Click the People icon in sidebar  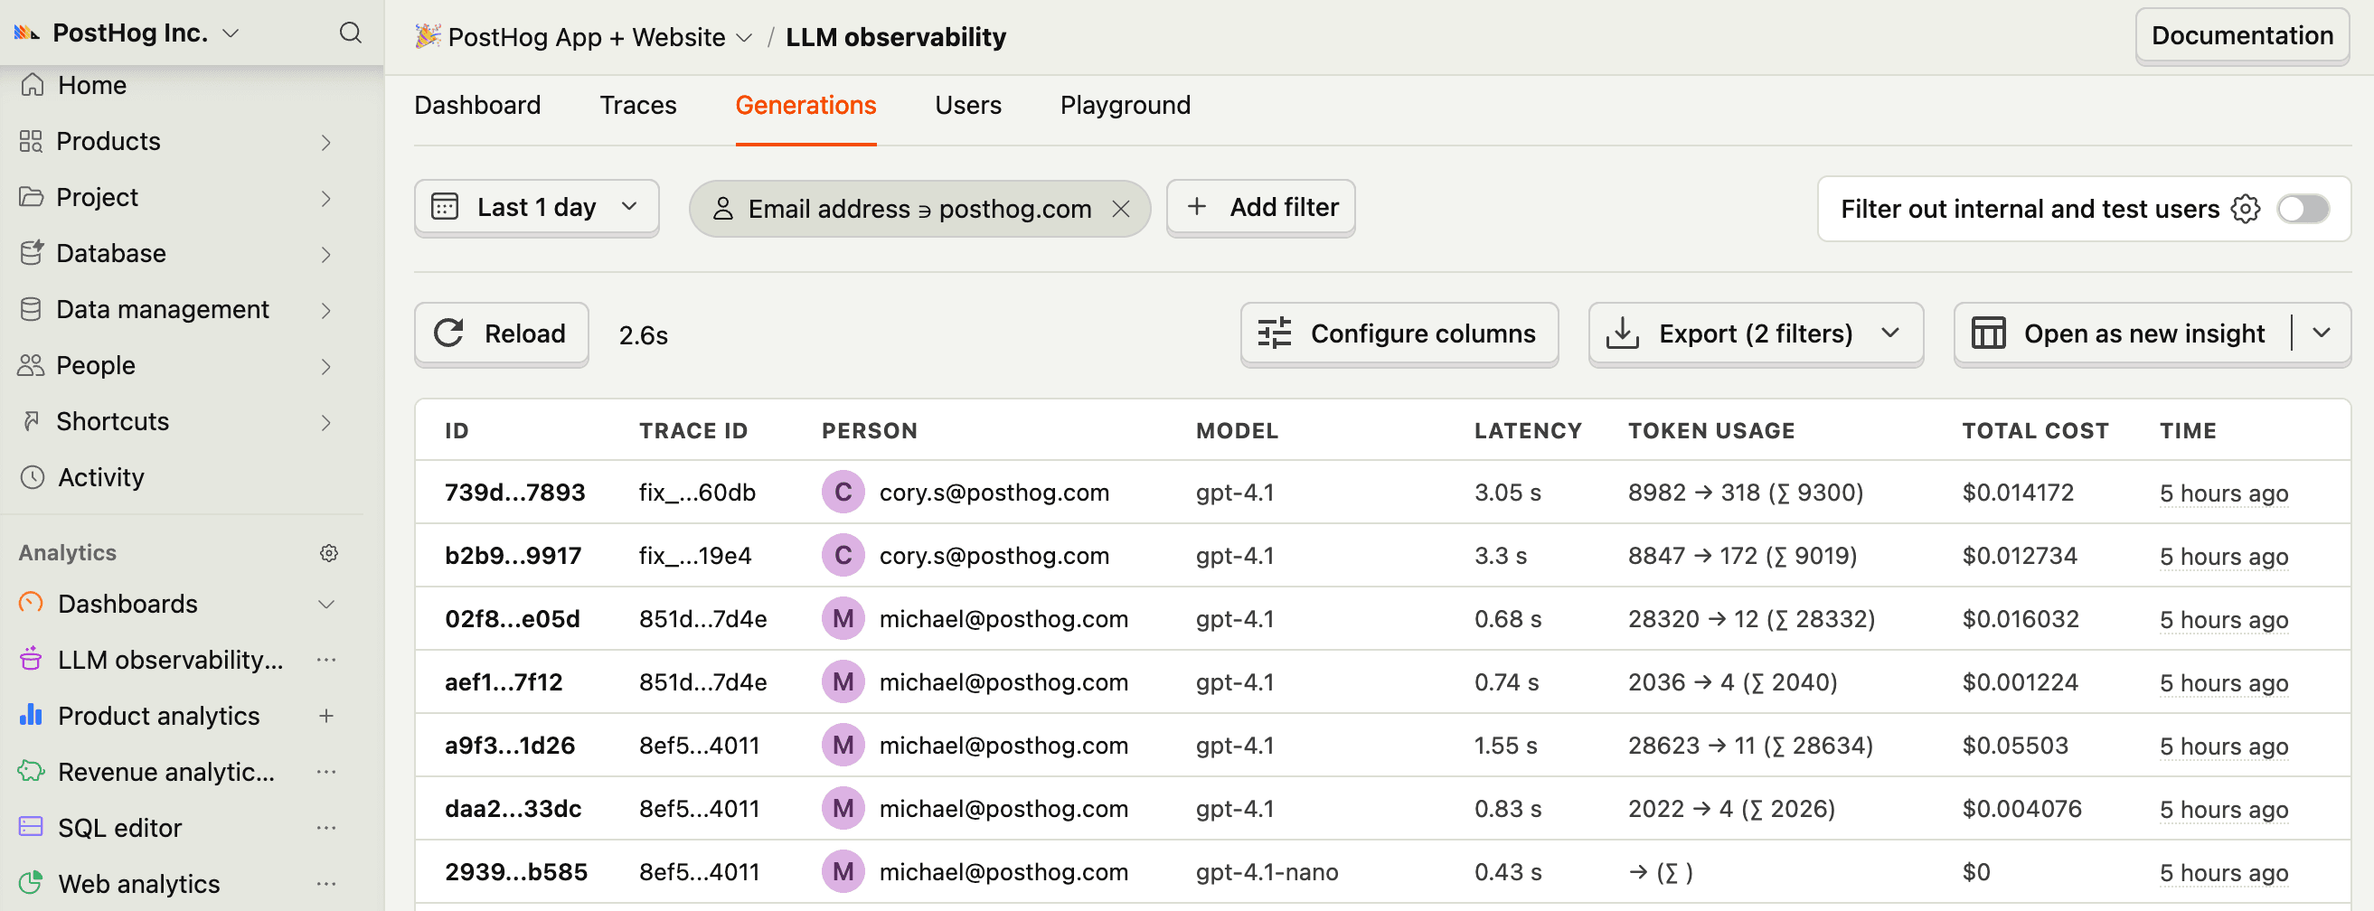click(32, 366)
